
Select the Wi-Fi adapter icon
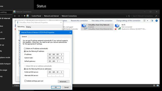118,27
